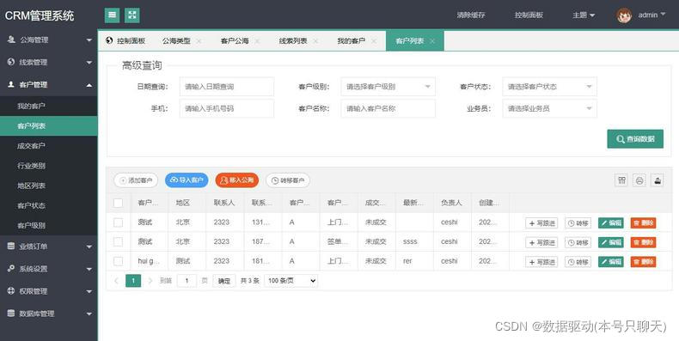Image resolution: width=679 pixels, height=341 pixels.
Task: Tick the select-all checkbox in table header
Action: pos(118,203)
